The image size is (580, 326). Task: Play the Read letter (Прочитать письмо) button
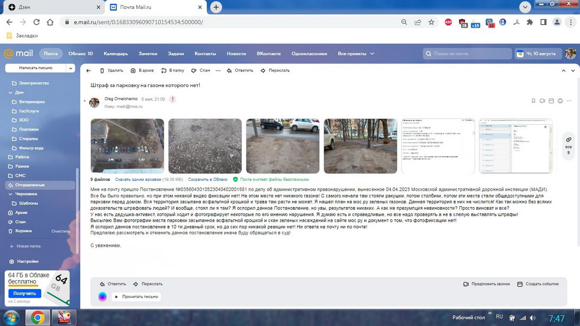136,297
